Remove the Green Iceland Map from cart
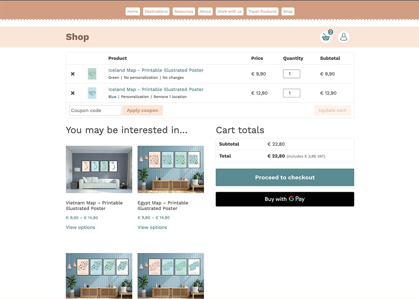The width and height of the screenshot is (419, 299). pyautogui.click(x=73, y=74)
